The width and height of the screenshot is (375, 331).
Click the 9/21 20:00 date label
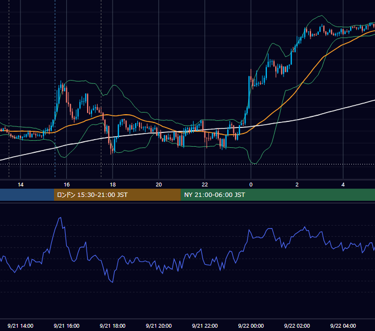click(x=159, y=325)
